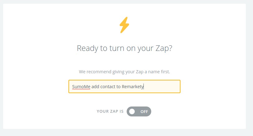Image resolution: width=253 pixels, height=136 pixels.
Task: Click the text cursor after Remarkety
Action: (x=143, y=87)
